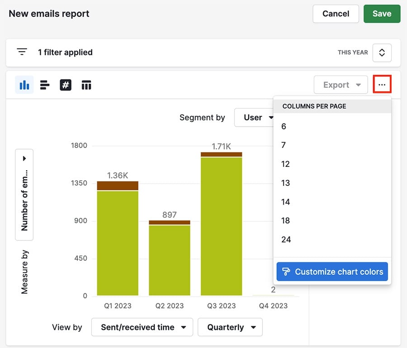Open the Quarterly interval dropdown
This screenshot has height=348, width=407.
tap(230, 327)
